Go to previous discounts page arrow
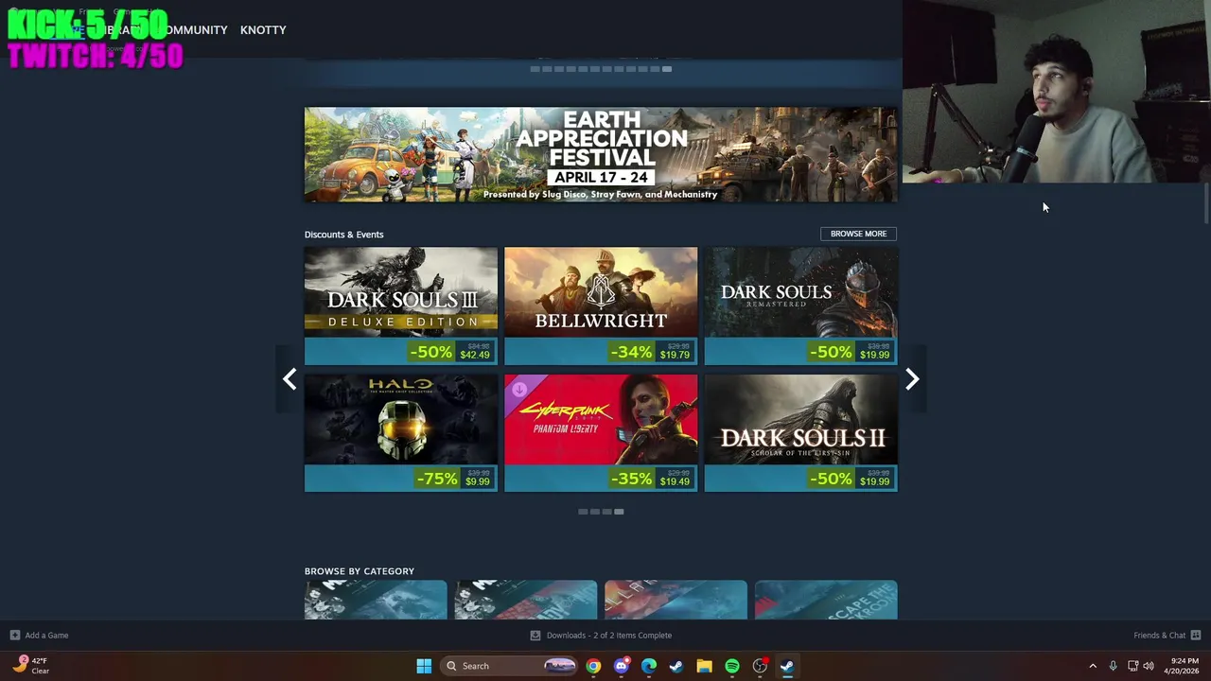Image resolution: width=1211 pixels, height=681 pixels. tap(290, 379)
